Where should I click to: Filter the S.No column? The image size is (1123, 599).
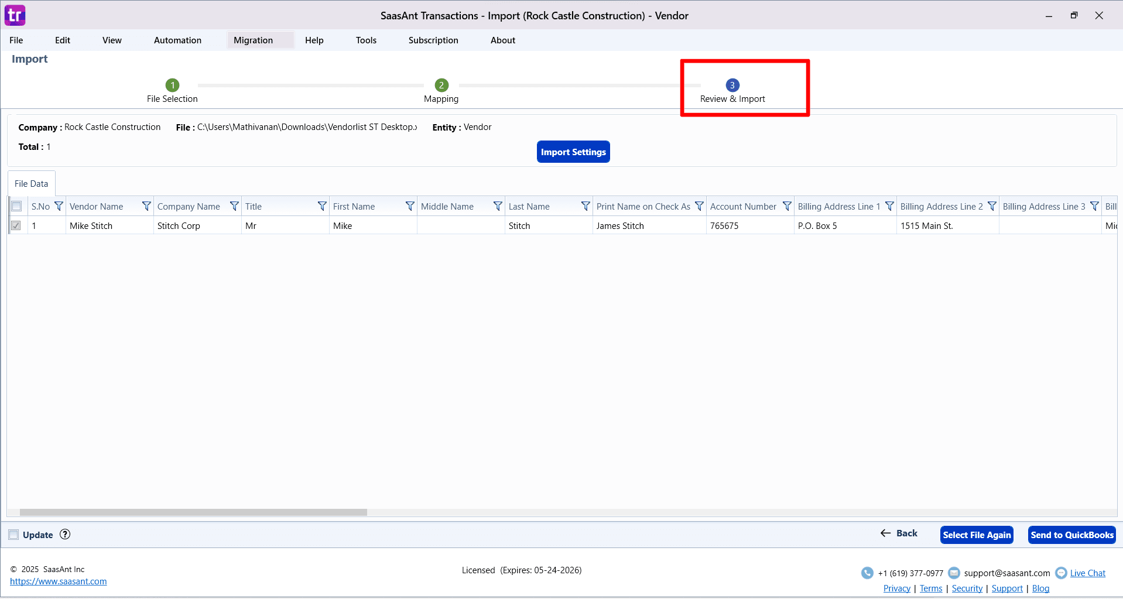(x=59, y=206)
